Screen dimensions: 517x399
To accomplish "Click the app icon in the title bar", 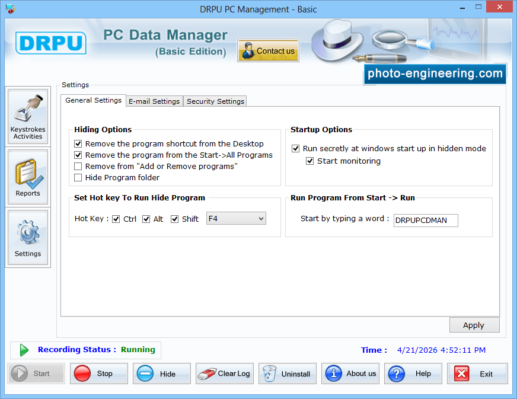I will click(x=11, y=8).
